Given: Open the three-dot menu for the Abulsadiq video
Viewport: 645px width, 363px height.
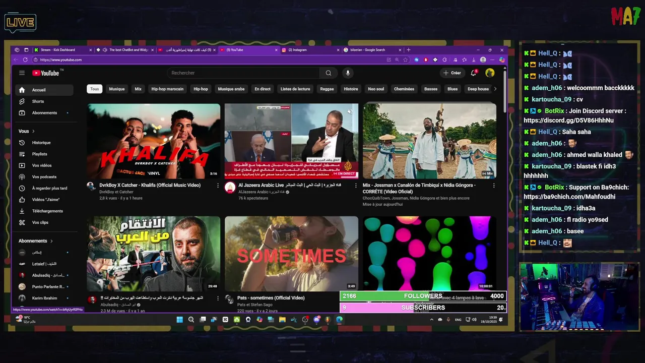Looking at the screenshot, I should (x=218, y=298).
